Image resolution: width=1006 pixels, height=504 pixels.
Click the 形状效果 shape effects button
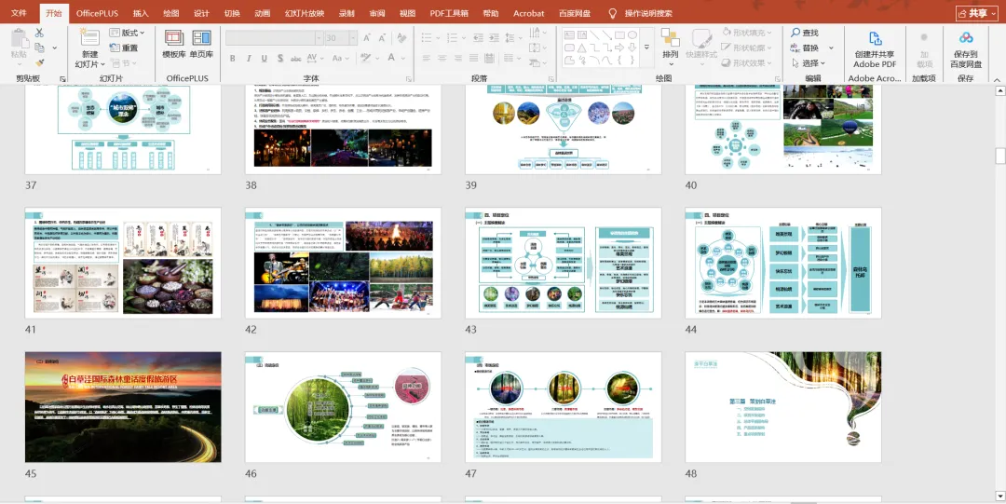point(747,63)
